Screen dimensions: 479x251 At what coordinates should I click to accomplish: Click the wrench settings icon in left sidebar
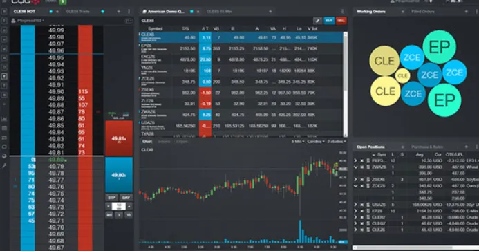tap(4, 165)
